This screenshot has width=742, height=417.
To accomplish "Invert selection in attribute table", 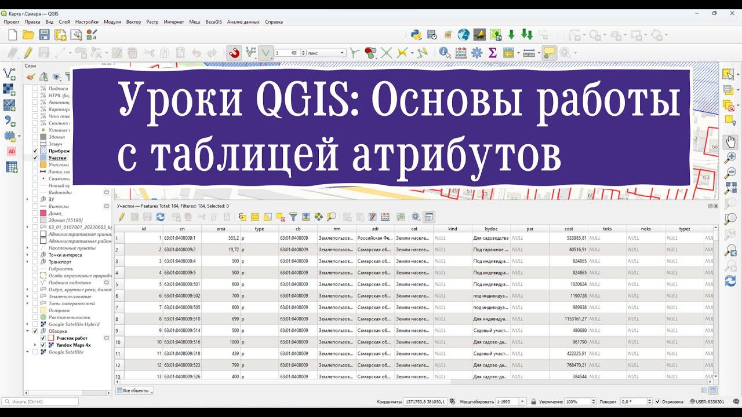I will [x=267, y=217].
